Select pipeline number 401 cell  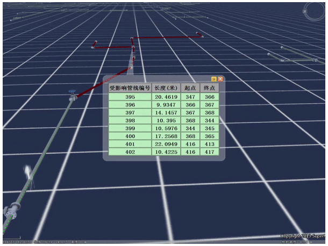[130, 144]
